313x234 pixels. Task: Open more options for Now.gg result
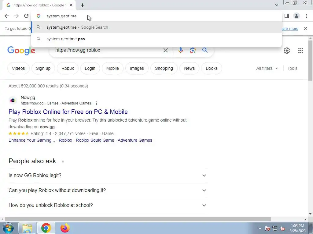[96, 103]
